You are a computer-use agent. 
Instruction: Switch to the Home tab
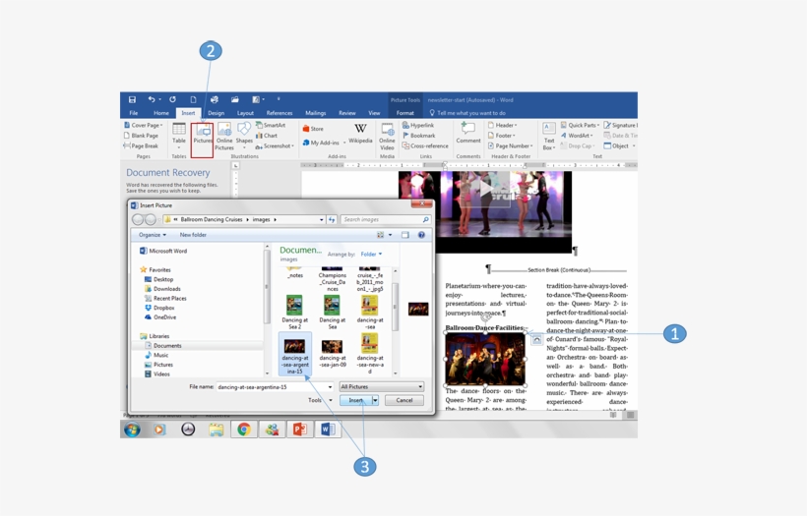(161, 113)
